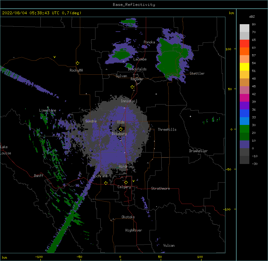
Task: Click the Lake Louise label
Action: pos(6,150)
